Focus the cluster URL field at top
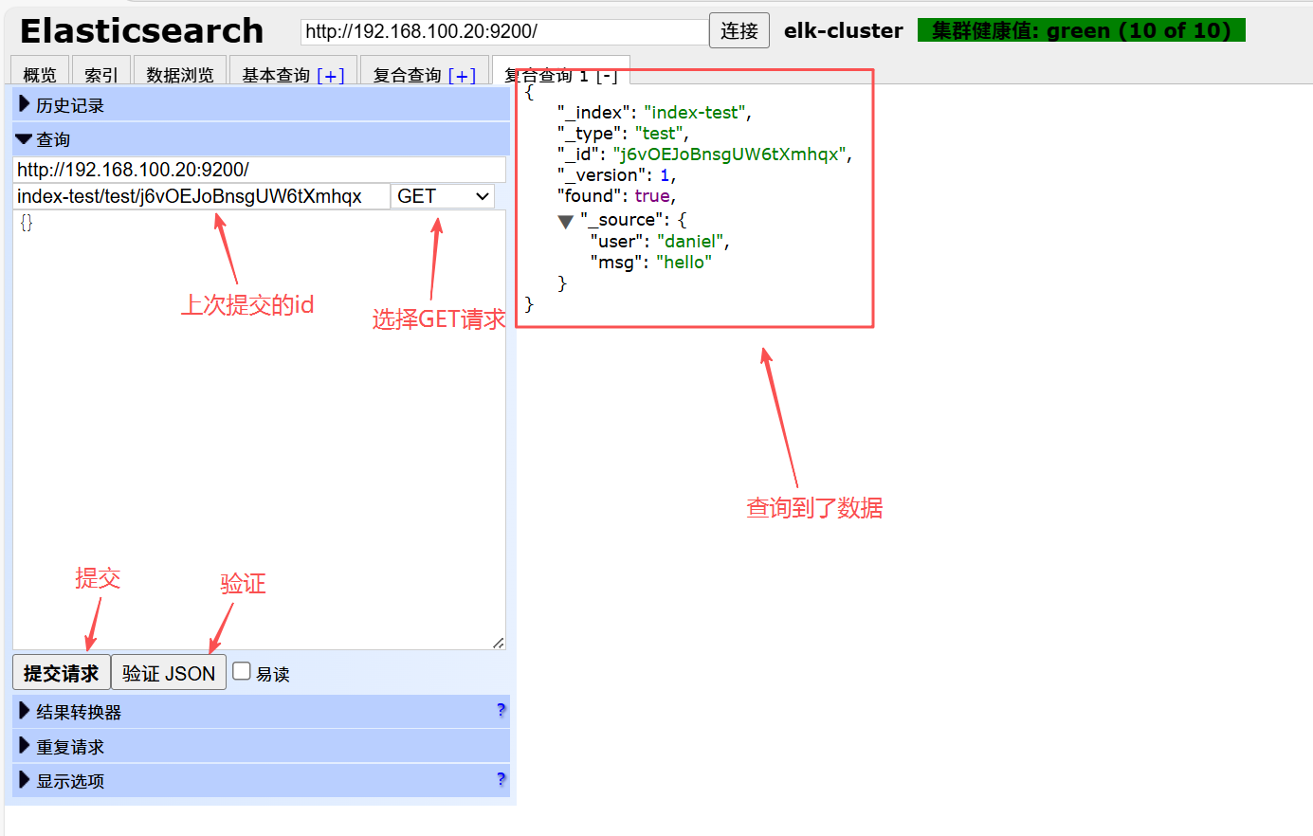This screenshot has height=836, width=1313. 504,31
